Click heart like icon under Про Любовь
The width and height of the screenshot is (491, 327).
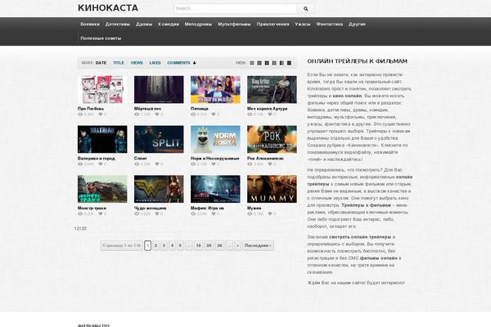101,114
